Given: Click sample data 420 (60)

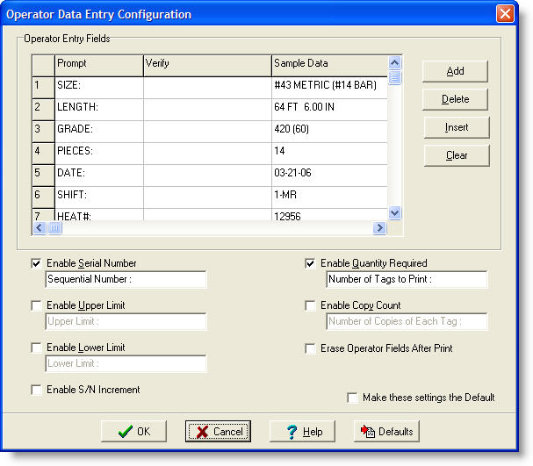Looking at the screenshot, I should (x=330, y=132).
